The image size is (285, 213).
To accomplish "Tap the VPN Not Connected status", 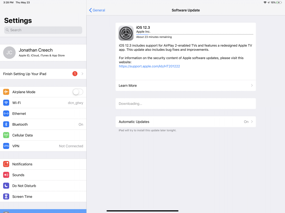I will pyautogui.click(x=71, y=146).
